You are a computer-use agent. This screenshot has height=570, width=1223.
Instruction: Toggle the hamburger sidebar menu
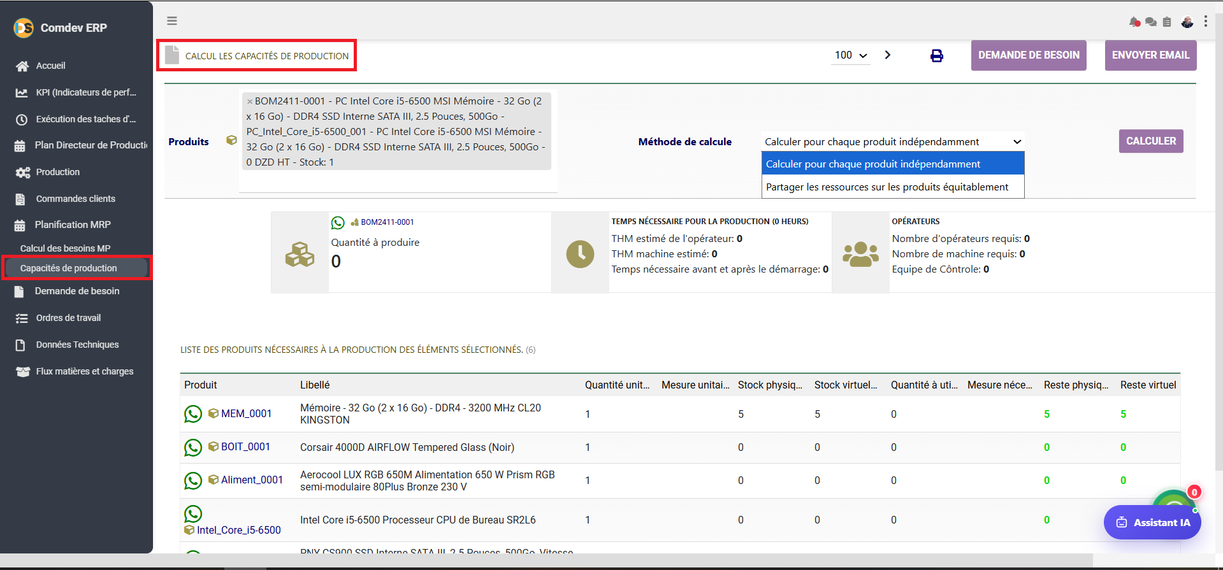tap(172, 21)
